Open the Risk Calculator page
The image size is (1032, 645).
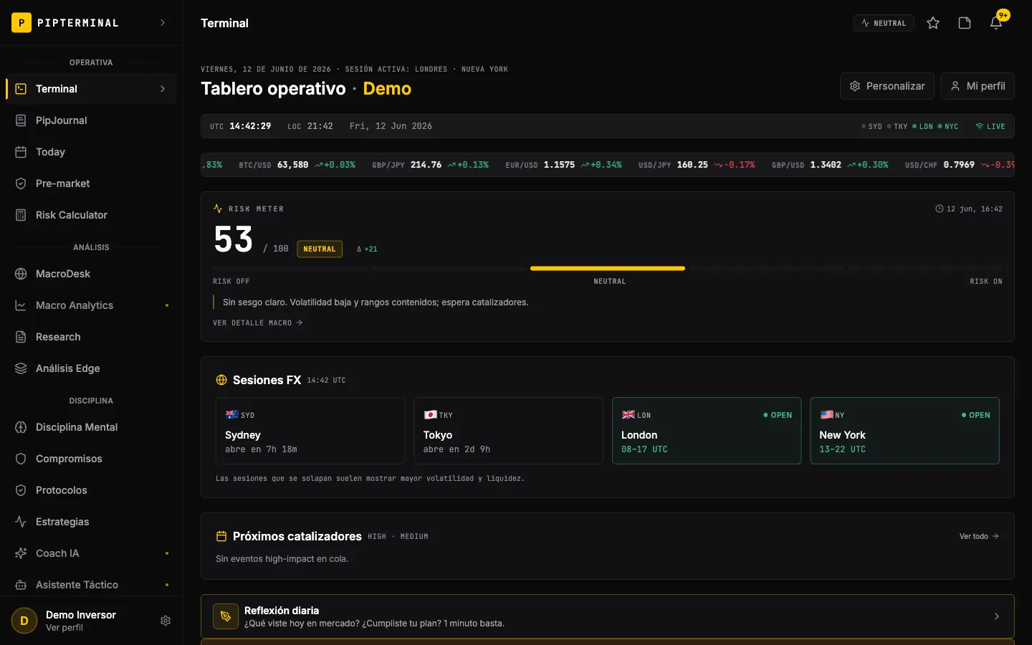(91, 215)
